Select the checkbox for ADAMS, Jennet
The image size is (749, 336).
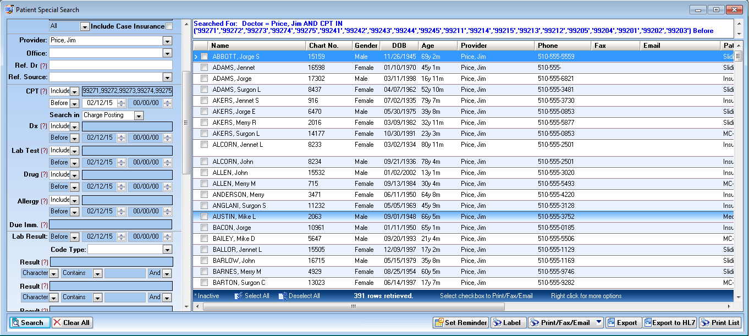[204, 68]
